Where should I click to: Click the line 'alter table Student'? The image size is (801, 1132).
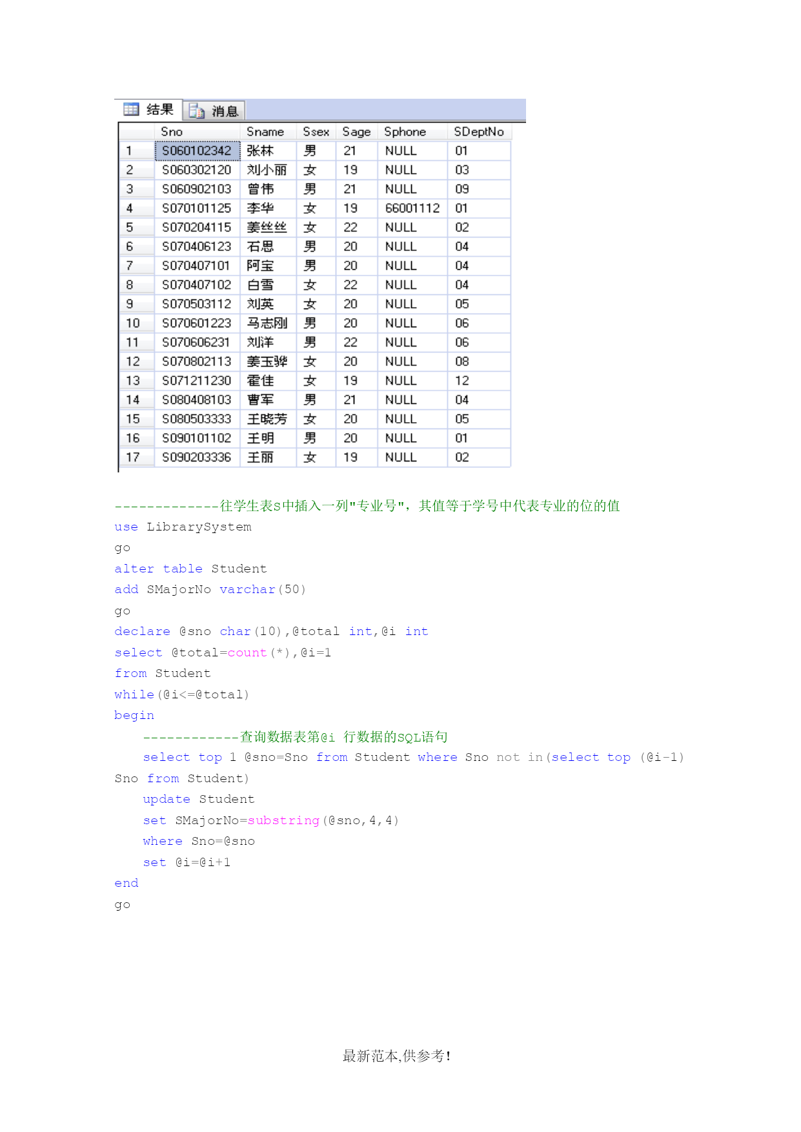(190, 569)
